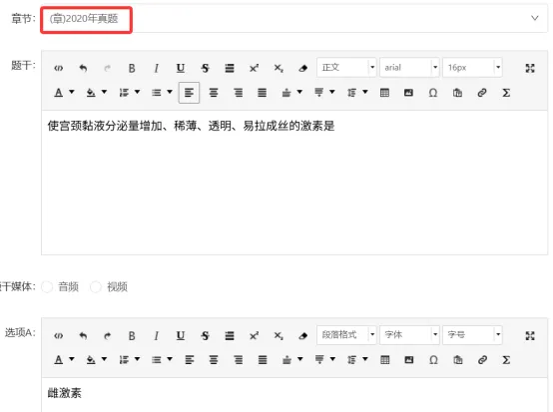Click the 章节 field showing 2020年真题
This screenshot has width=553, height=412.
tap(294, 19)
